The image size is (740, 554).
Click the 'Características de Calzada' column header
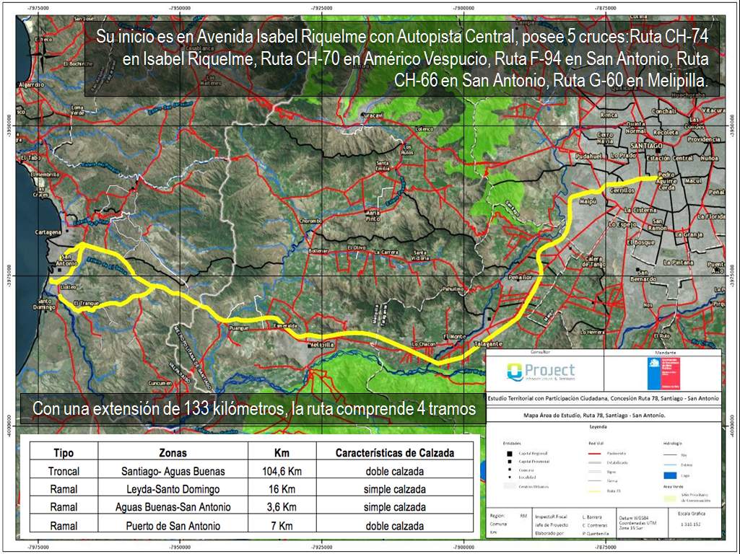(x=395, y=452)
